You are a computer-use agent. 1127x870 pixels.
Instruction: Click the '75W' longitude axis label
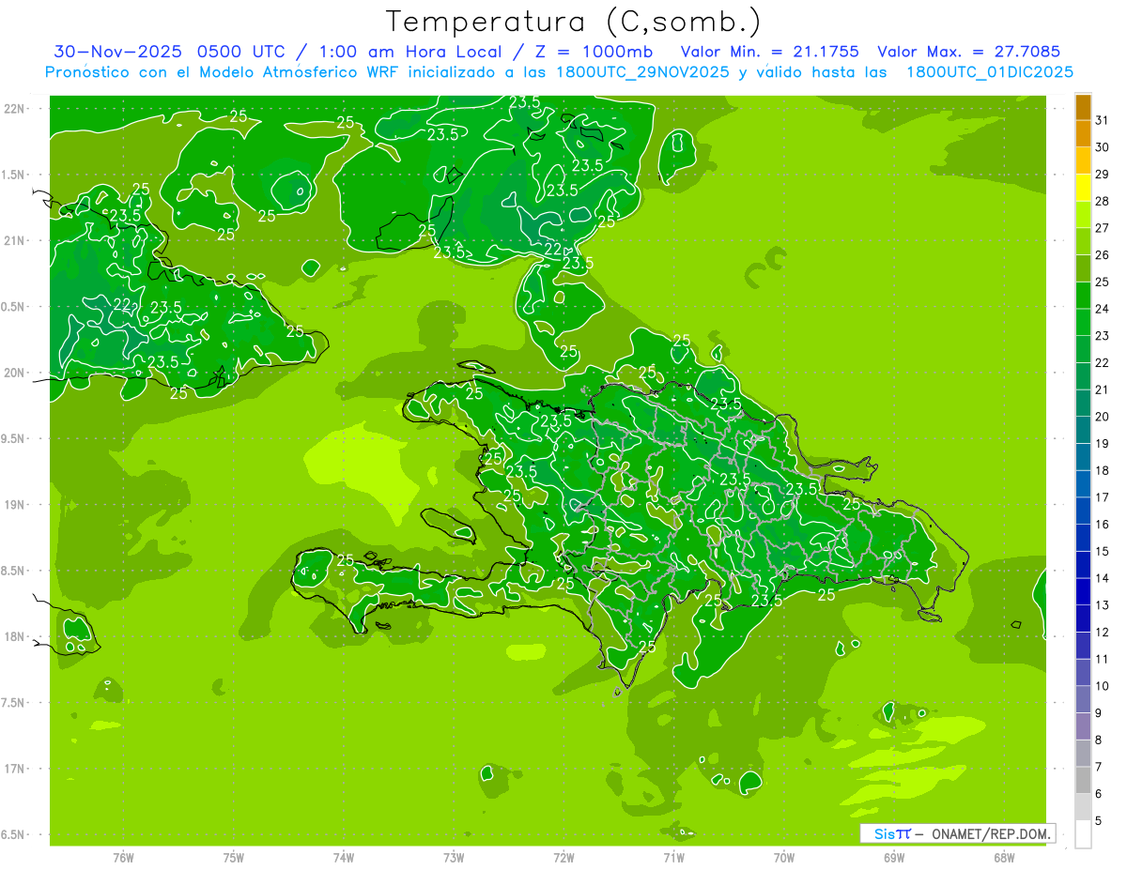pos(234,858)
